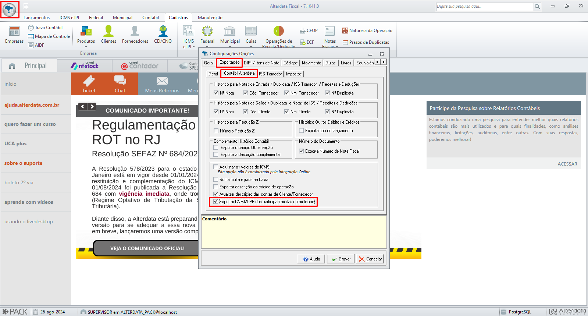Click the Cancelar button
Viewport: 588px width, 316px height.
pos(370,259)
